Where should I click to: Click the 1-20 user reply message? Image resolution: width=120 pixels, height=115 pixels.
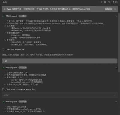(60, 61)
